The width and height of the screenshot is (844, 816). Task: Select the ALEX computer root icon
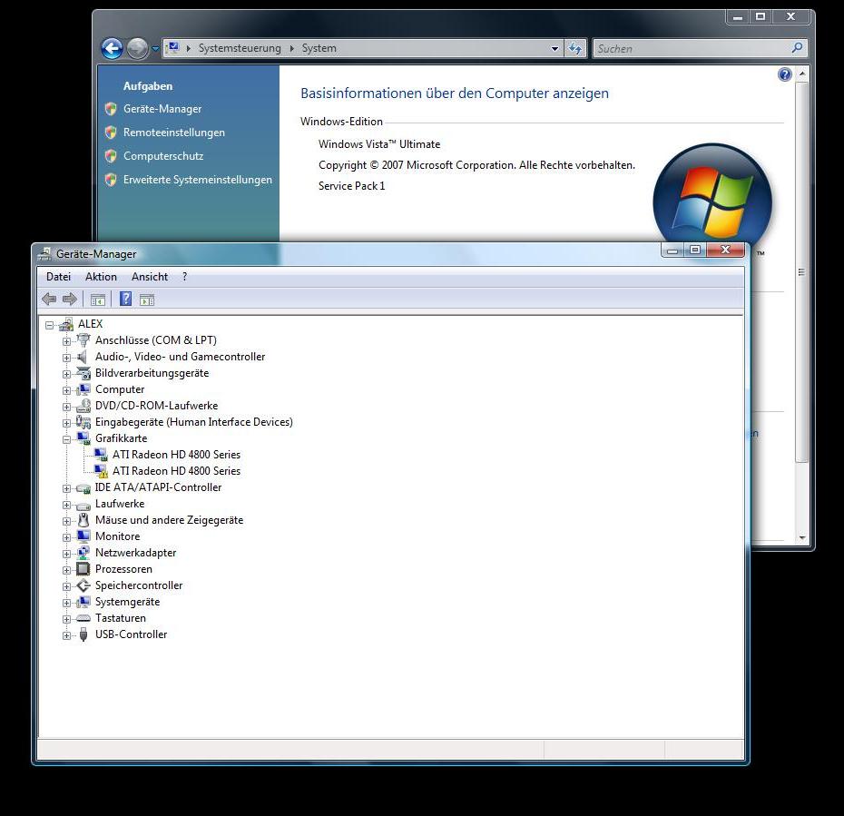[x=66, y=324]
